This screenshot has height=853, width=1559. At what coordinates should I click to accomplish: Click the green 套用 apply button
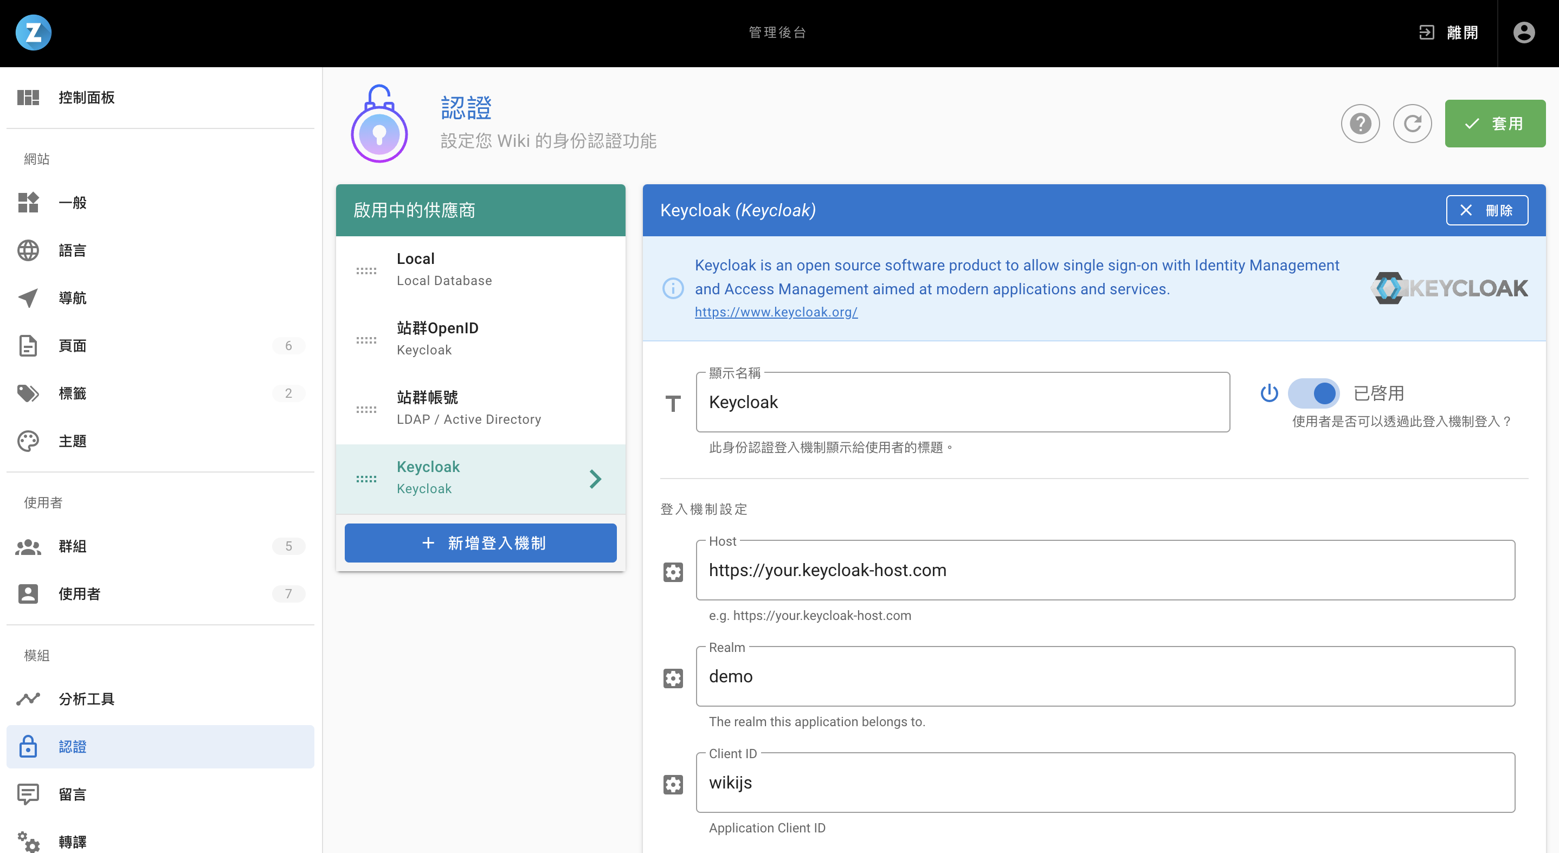point(1495,124)
